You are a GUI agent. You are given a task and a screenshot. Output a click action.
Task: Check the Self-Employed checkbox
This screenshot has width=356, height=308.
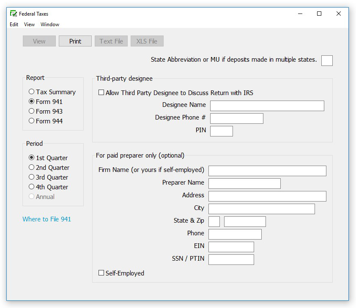tap(101, 273)
